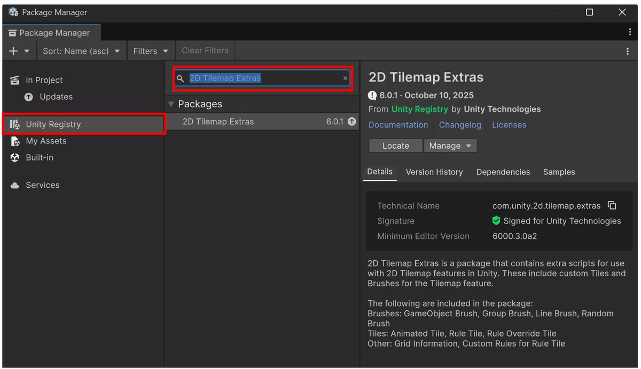Click the package search field
This screenshot has height=369, width=641.
pos(262,78)
